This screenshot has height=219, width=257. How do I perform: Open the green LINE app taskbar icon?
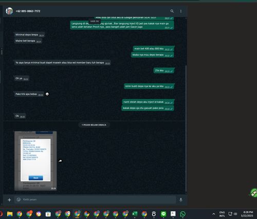[x=163, y=214]
